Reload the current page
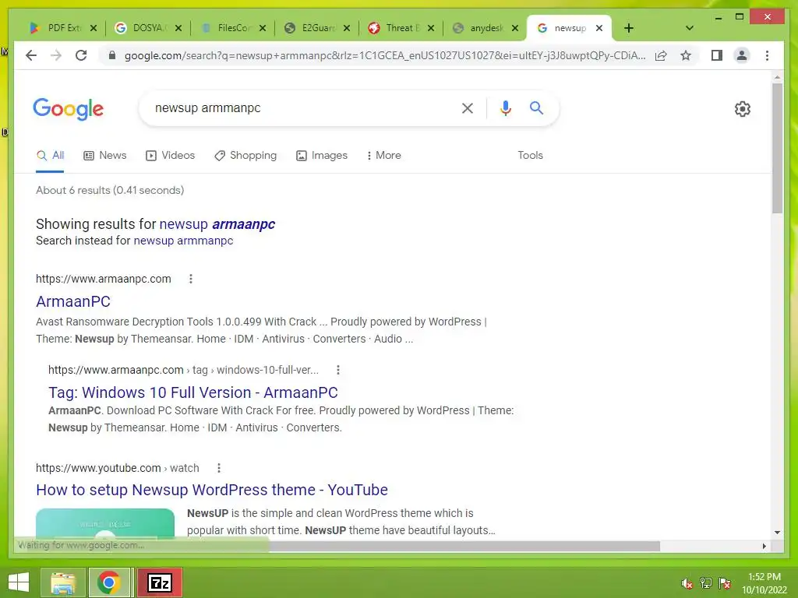The width and height of the screenshot is (798, 598). point(81,55)
